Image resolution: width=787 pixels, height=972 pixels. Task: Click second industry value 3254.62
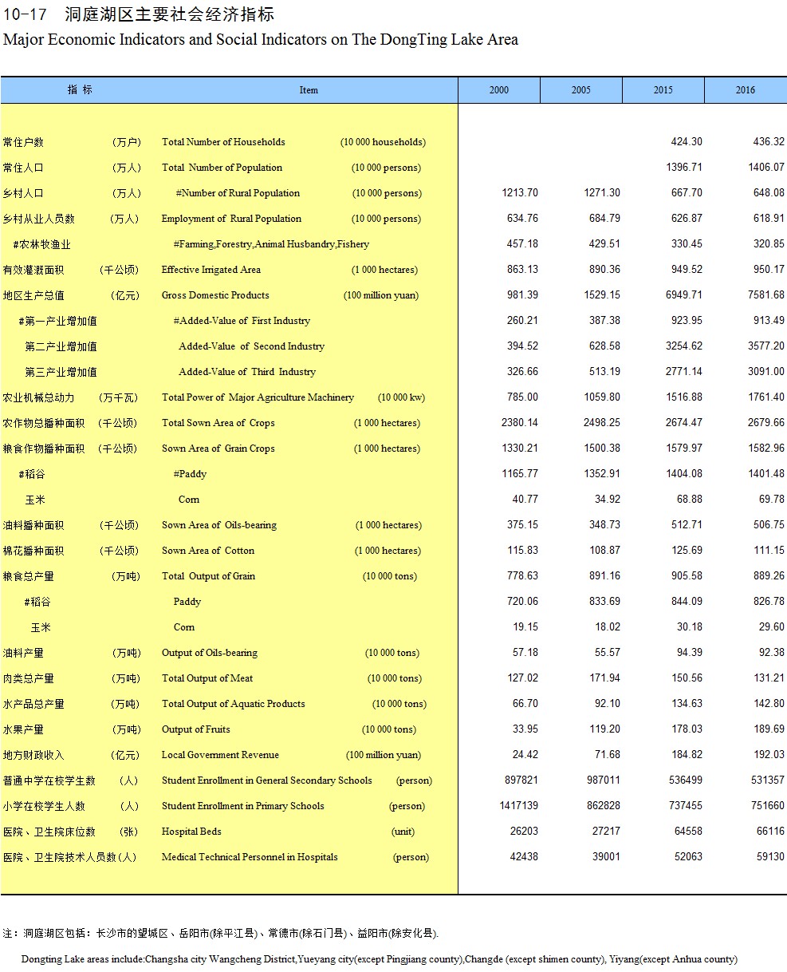[x=684, y=346]
